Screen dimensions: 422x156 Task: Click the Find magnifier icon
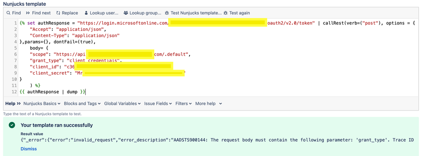point(8,13)
